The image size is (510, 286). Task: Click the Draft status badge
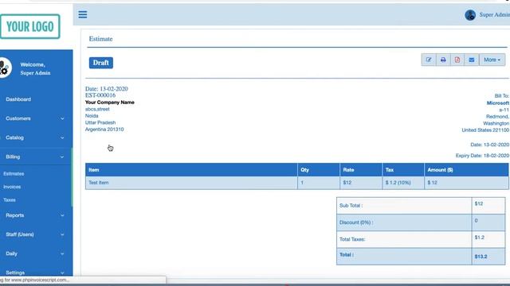click(101, 63)
